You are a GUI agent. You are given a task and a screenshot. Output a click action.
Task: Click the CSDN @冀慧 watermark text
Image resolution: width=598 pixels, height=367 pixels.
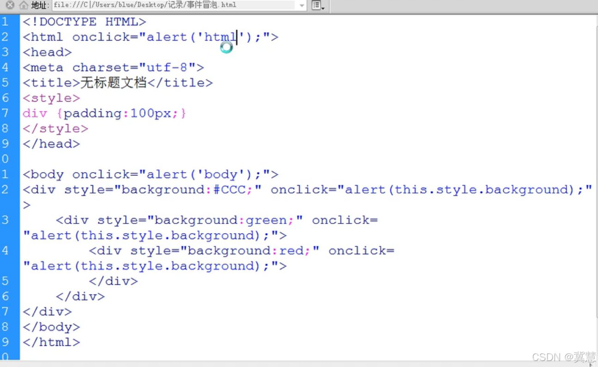[564, 357]
